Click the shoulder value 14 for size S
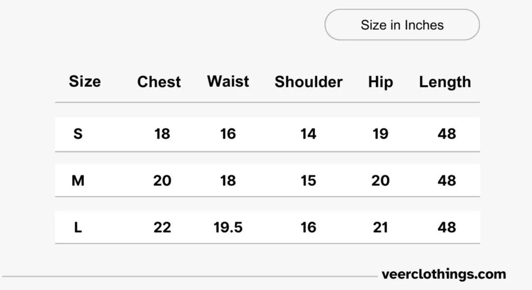The image size is (532, 290). [308, 134]
